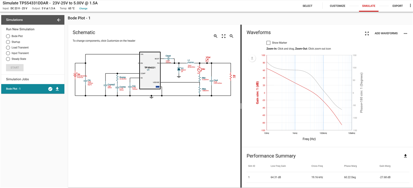
Task: Select the Cout capacitor in the schematic
Action: [212, 81]
